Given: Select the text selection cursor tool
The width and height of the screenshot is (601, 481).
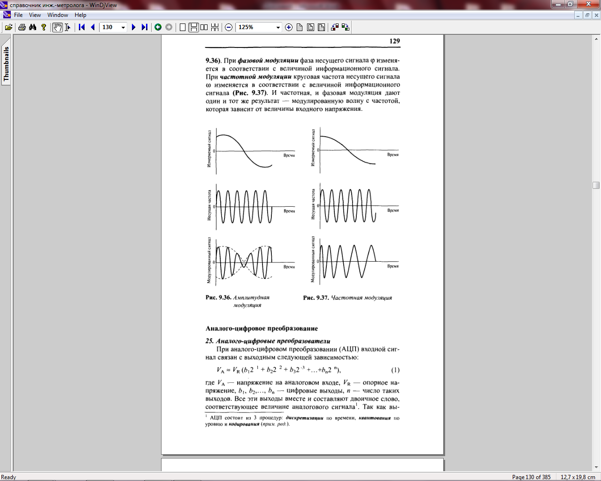Looking at the screenshot, I should [x=68, y=27].
